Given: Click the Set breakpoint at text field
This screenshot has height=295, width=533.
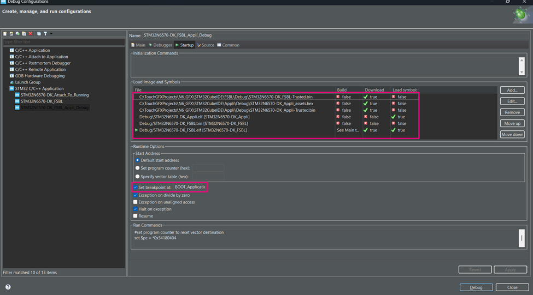Looking at the screenshot, I should pos(189,187).
